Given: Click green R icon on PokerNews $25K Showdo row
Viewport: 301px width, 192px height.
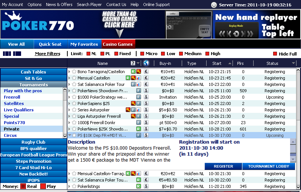Looking at the screenshot, I should (138, 129).
